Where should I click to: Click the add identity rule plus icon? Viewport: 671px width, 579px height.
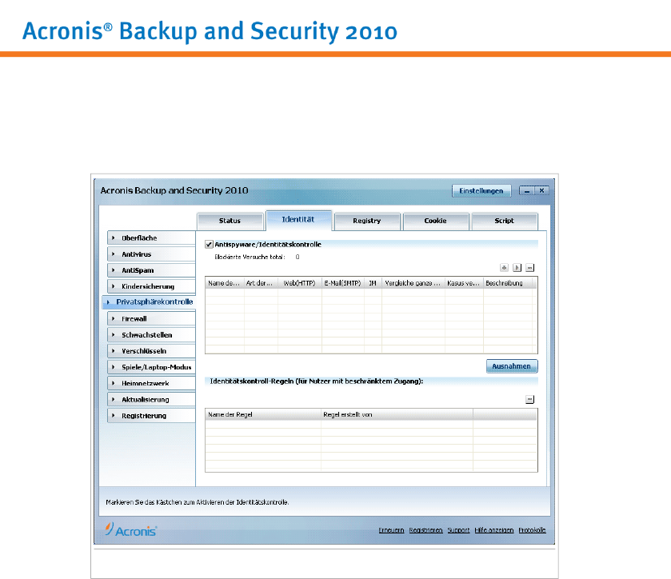tap(505, 268)
